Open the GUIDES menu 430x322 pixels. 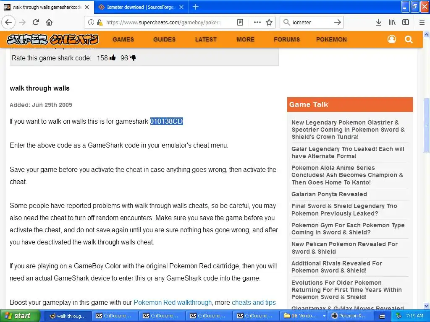[164, 39]
